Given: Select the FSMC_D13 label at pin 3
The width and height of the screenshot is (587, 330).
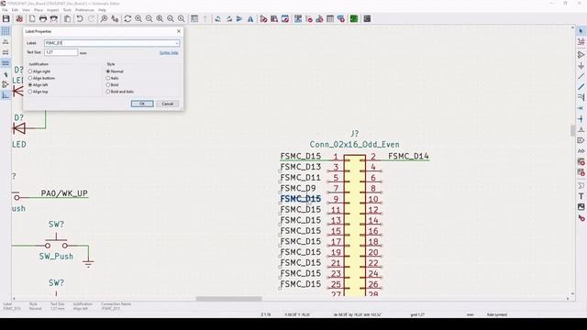Looking at the screenshot, I should (301, 167).
